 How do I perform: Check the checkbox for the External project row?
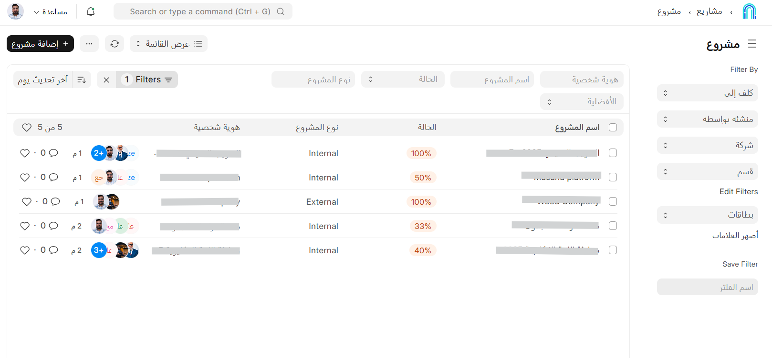(613, 201)
